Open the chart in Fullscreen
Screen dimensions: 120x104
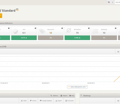(70, 101)
